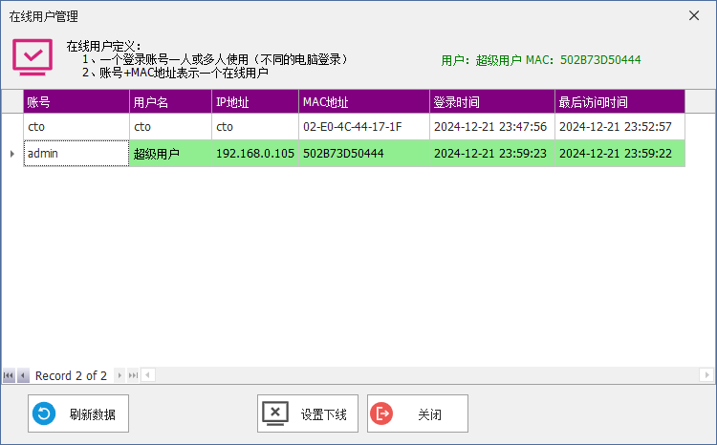717x445 pixels.
Task: Go to first record navigator arrow
Action: 9,375
